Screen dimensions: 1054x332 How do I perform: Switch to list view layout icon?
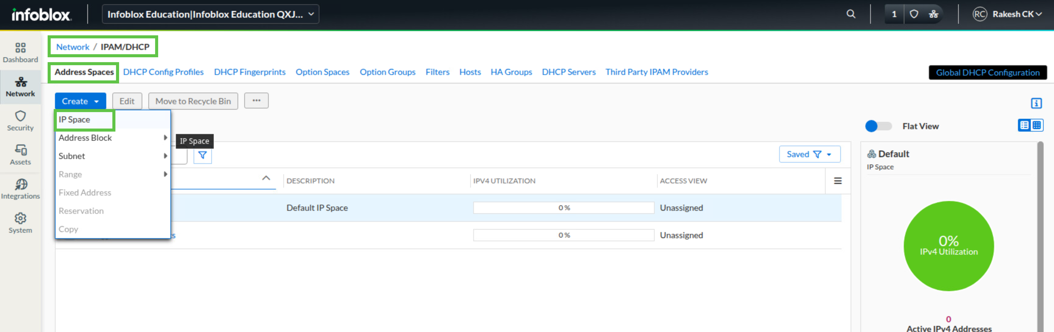pyautogui.click(x=1024, y=125)
